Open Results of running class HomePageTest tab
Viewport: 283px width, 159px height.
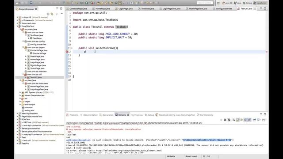pos(176,115)
